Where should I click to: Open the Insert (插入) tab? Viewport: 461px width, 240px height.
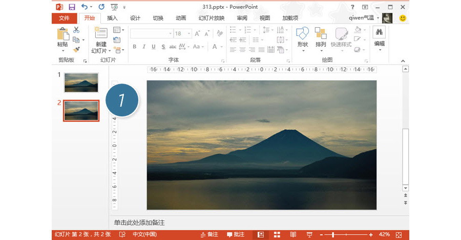tap(112, 18)
